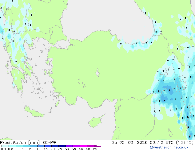The image size is (195, 150).
Task: Click the island of Cyprus on map
Action: click(95, 121)
